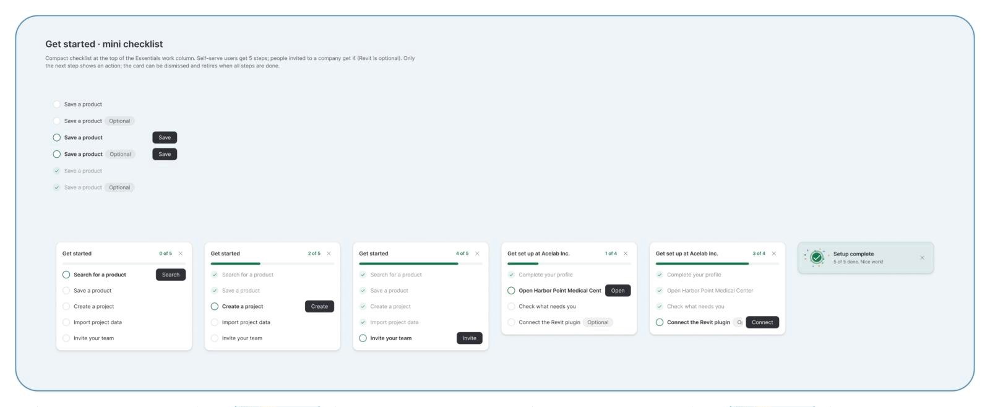
Task: Click the green check for Import project data in 4 of 5 card
Action: (363, 322)
